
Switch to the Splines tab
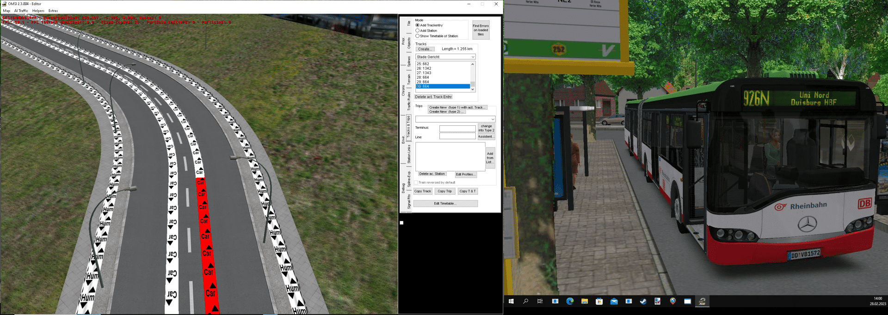click(409, 62)
